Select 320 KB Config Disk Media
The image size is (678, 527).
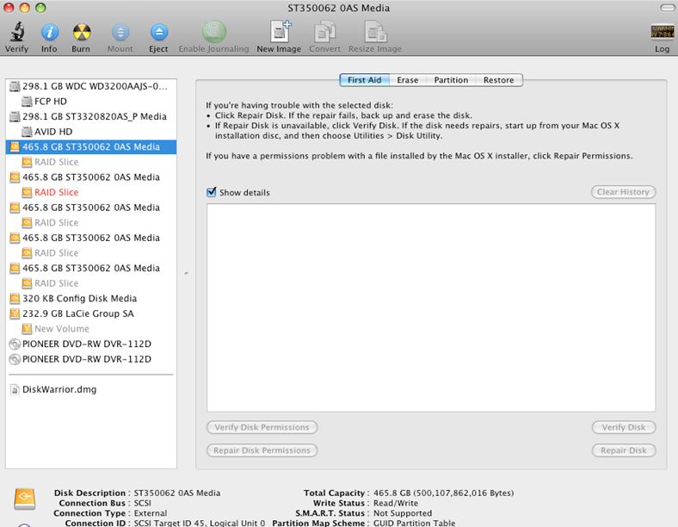[x=91, y=299]
